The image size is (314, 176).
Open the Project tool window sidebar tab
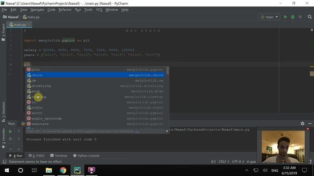[x=3, y=32]
